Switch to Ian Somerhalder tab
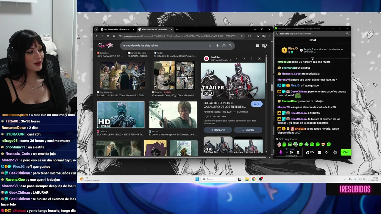The image size is (381, 214). 117,29
